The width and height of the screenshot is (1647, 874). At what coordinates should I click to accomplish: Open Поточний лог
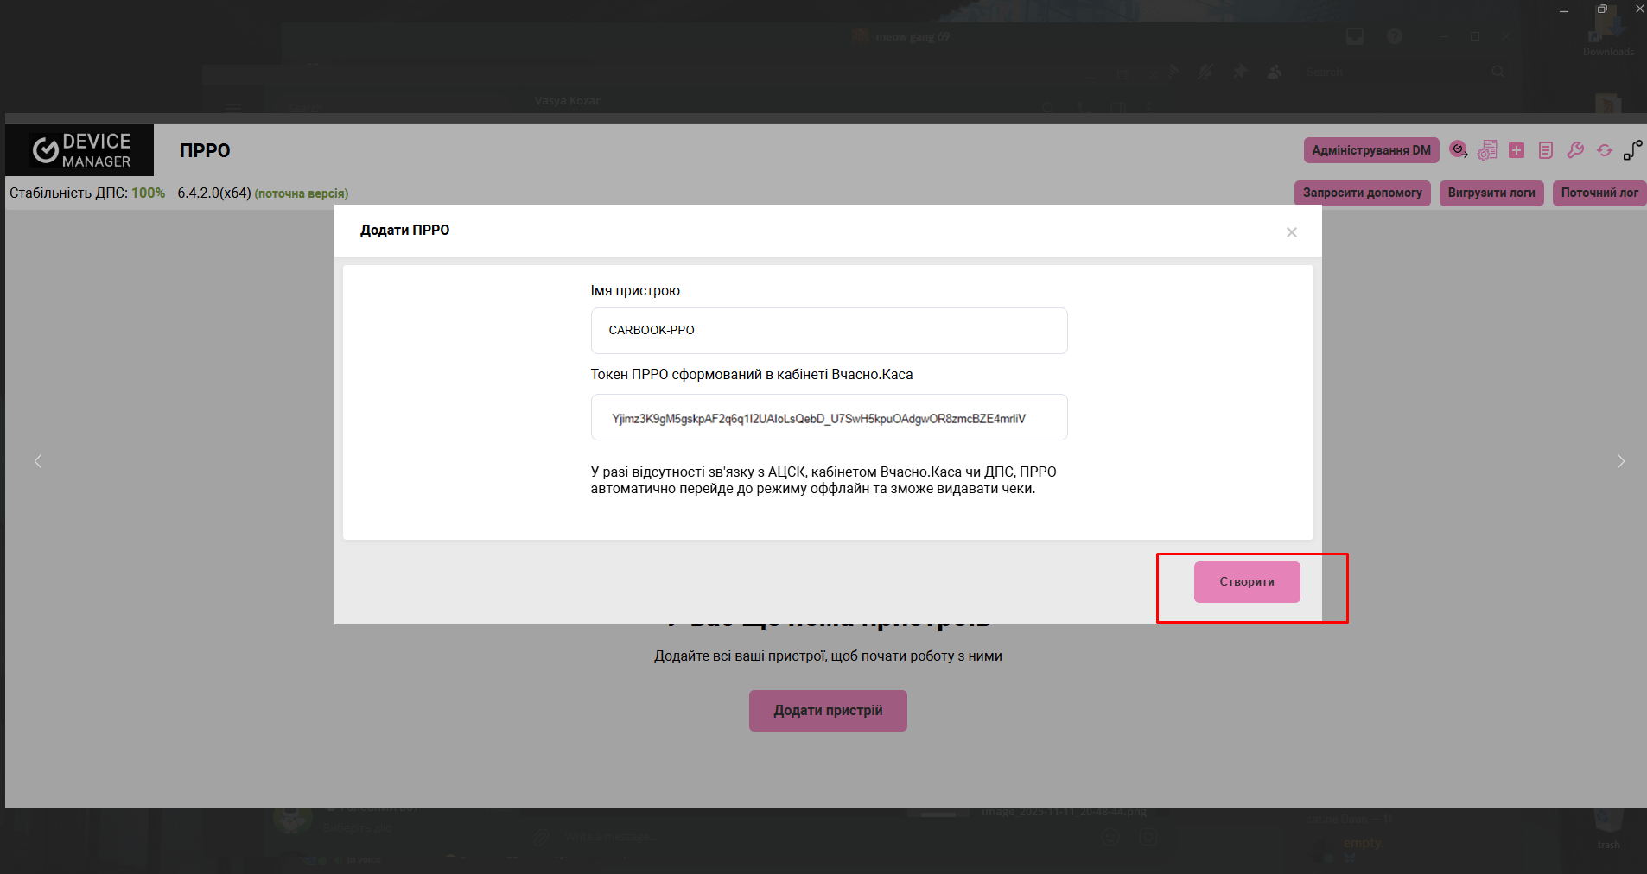pos(1599,193)
